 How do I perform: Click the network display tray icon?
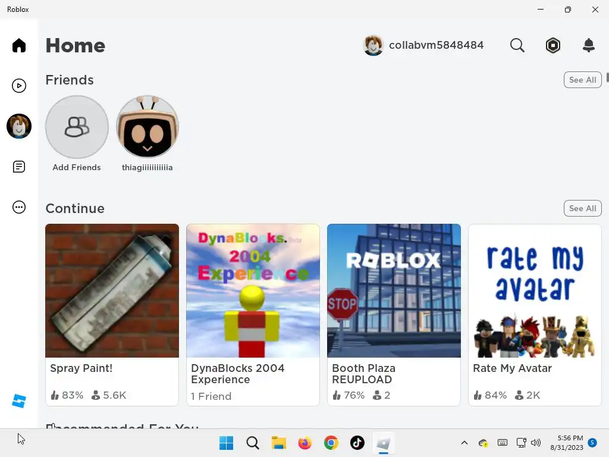tap(521, 443)
